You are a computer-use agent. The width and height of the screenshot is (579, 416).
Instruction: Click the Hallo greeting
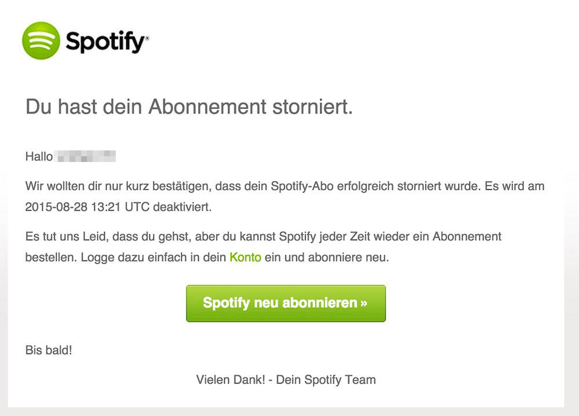pos(39,156)
